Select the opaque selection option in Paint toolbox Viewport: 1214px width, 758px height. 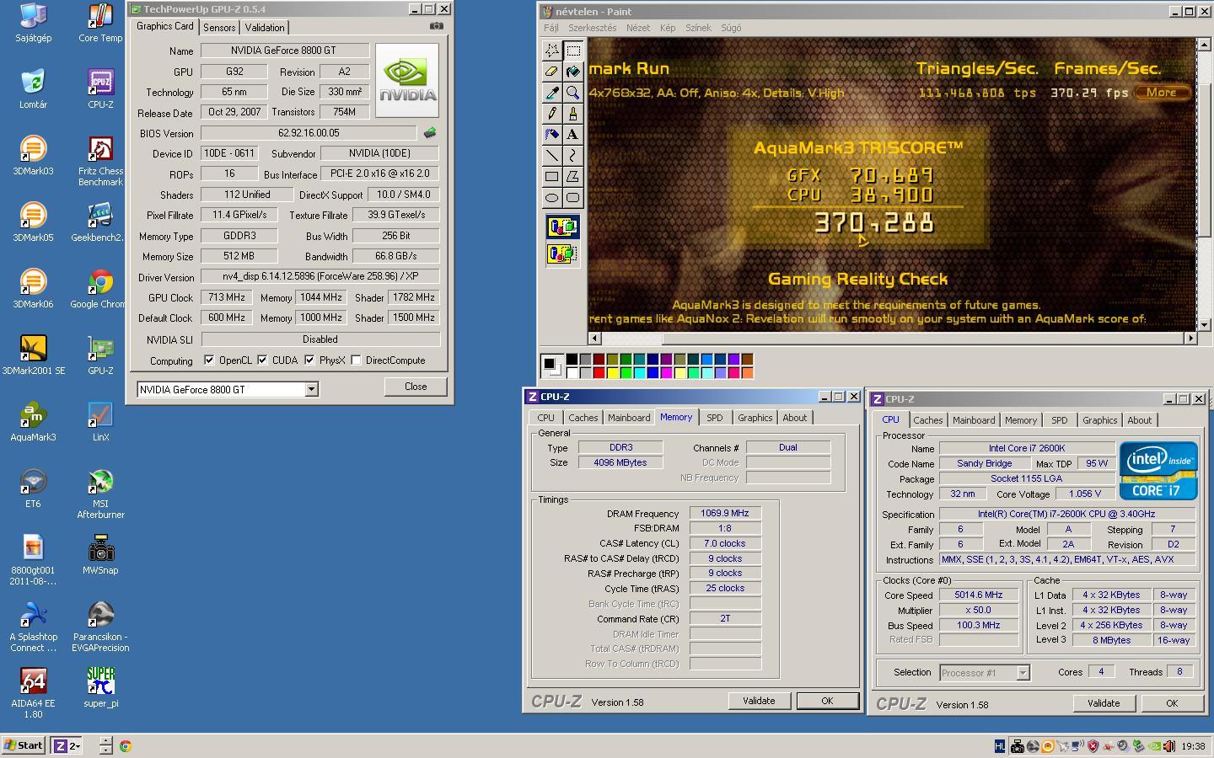pyautogui.click(x=562, y=227)
